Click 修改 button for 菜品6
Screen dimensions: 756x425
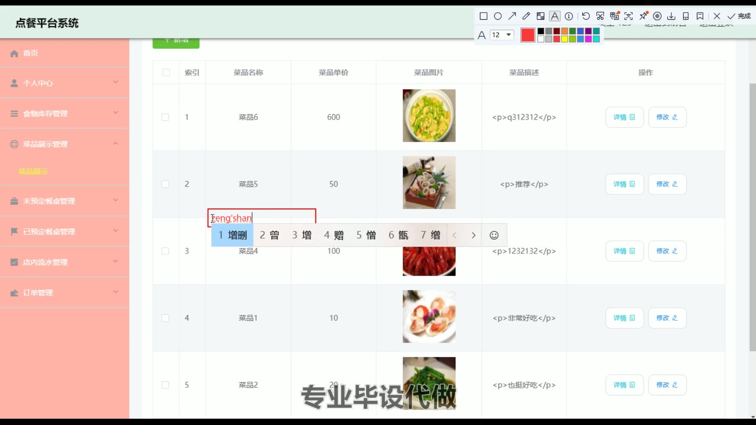click(667, 117)
